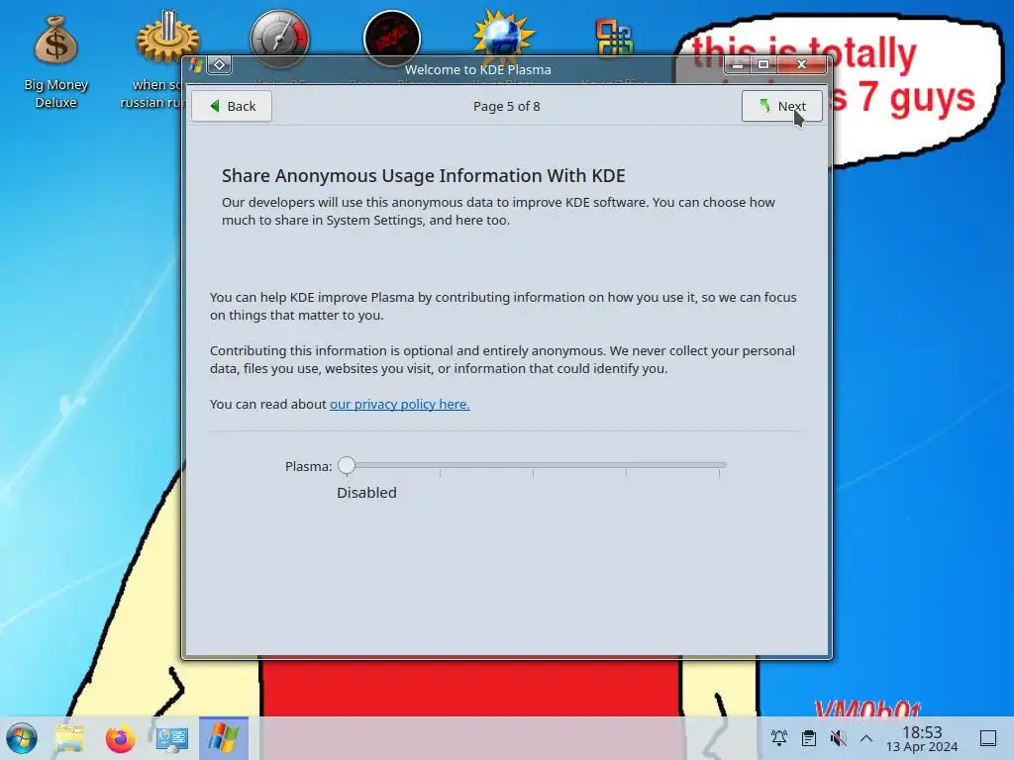Open the system settings taskbar icon
This screenshot has height=760, width=1014.
click(172, 738)
